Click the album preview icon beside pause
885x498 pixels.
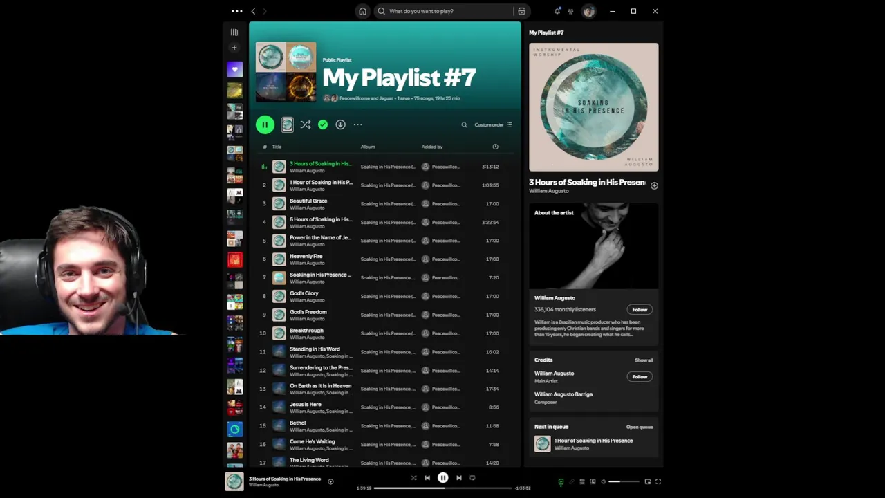[287, 124]
